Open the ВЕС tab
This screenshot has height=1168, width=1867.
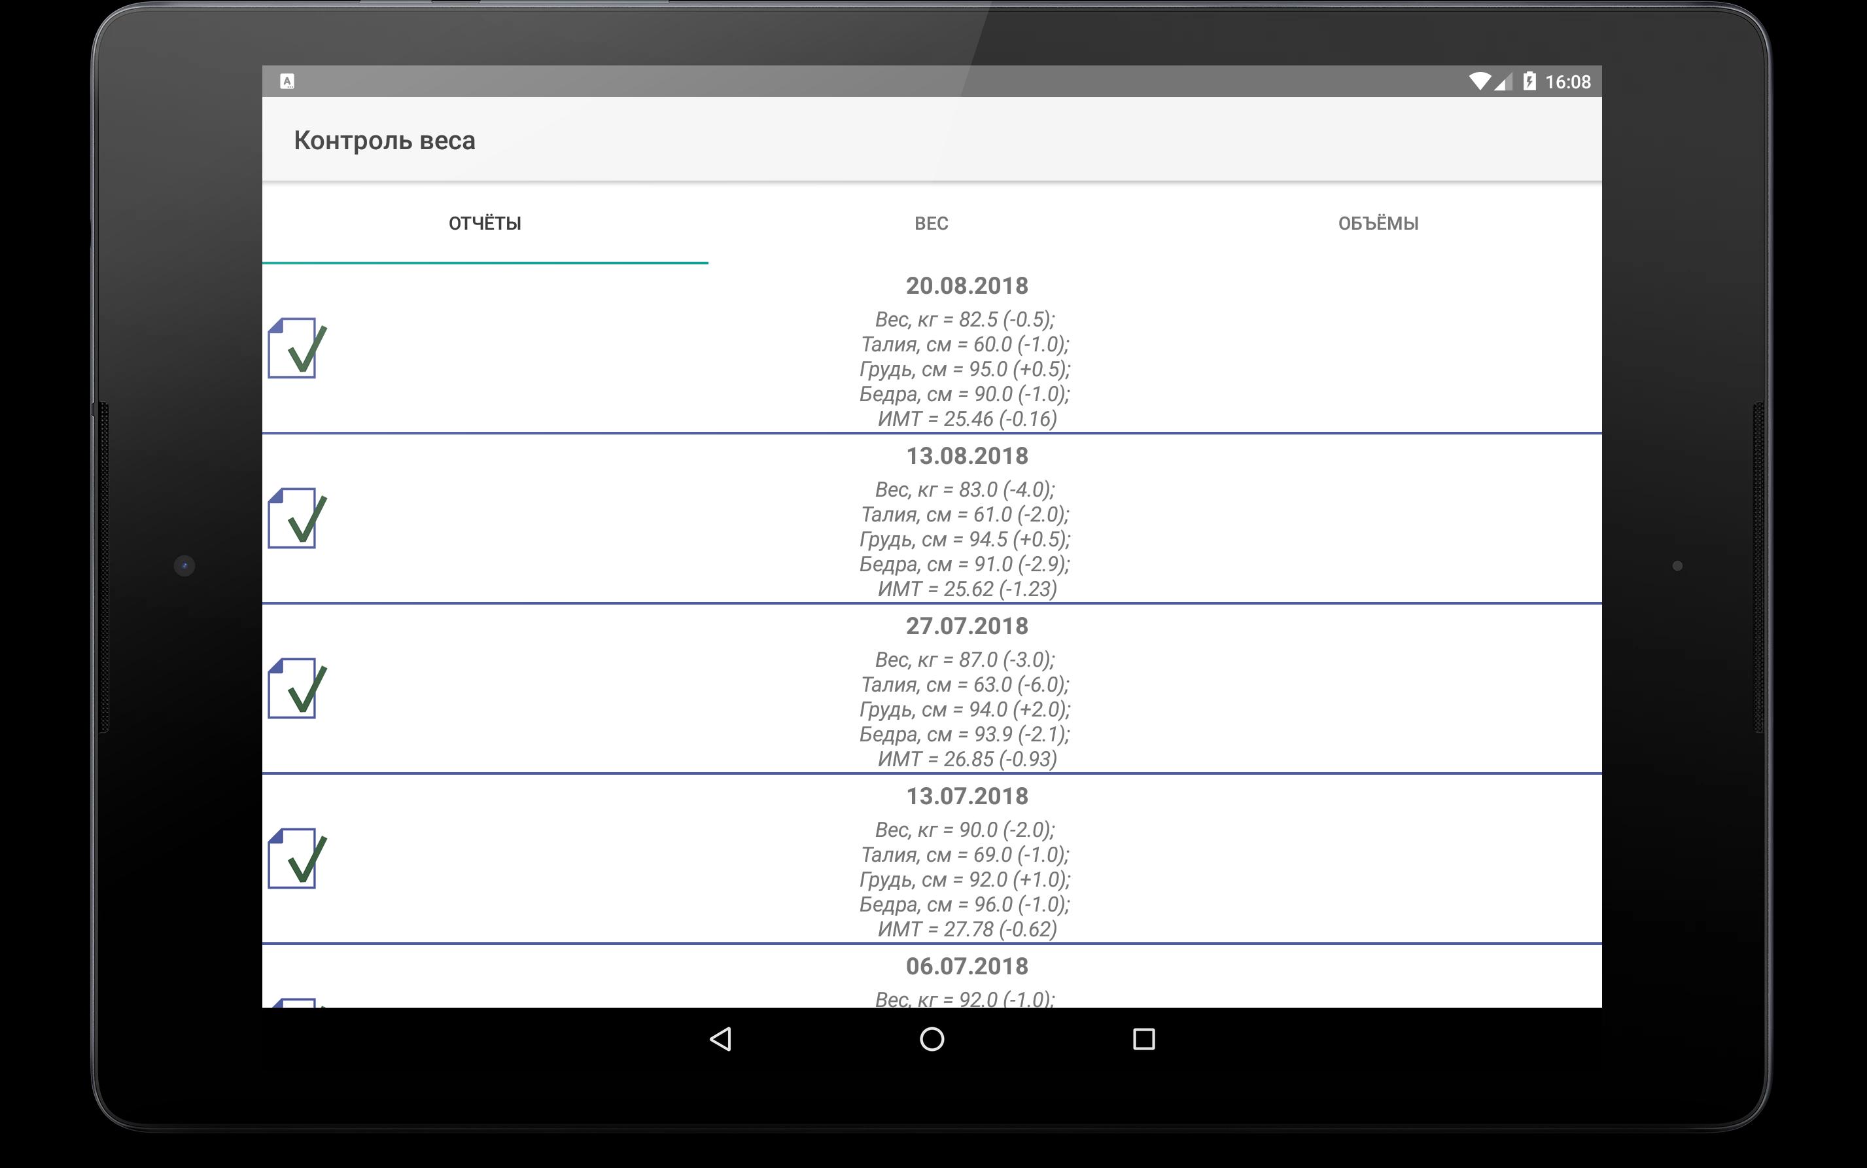click(931, 223)
